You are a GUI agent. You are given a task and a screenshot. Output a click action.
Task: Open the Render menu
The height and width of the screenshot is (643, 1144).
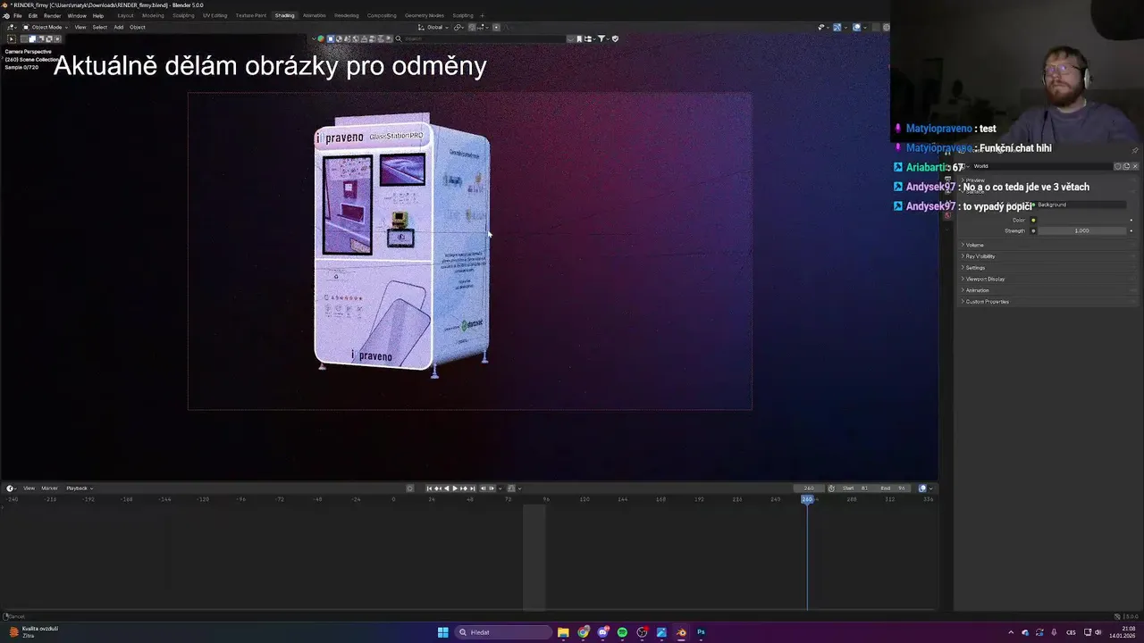point(53,15)
